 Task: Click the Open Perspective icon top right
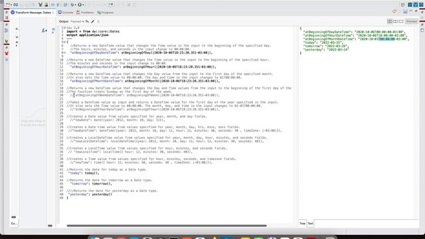point(403,5)
